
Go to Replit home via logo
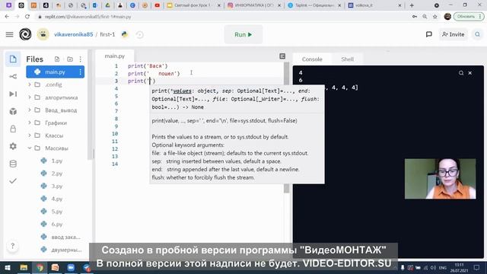pyautogui.click(x=25, y=34)
